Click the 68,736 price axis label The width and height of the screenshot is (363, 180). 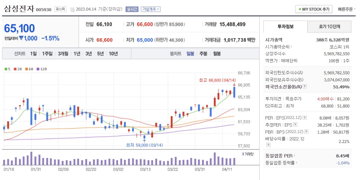(x=244, y=73)
